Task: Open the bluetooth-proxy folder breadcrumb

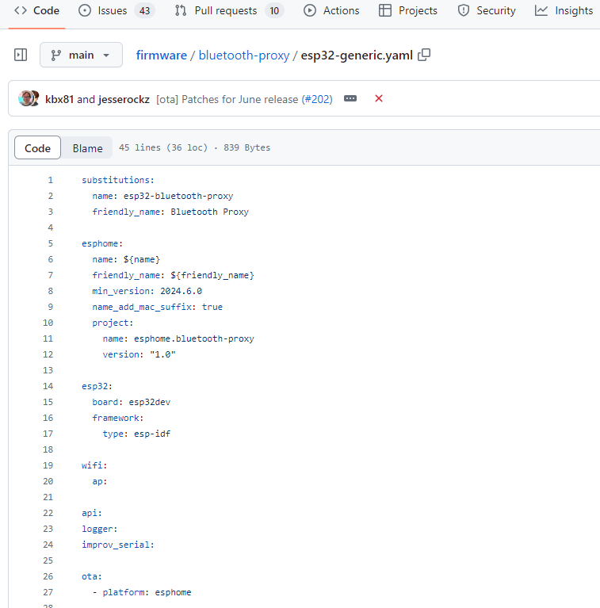Action: pos(243,55)
